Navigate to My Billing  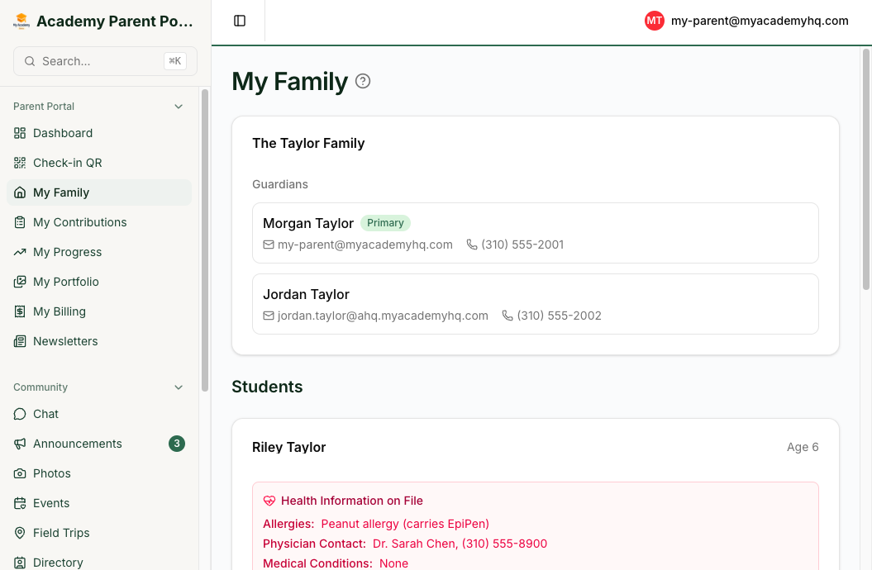tap(99, 311)
